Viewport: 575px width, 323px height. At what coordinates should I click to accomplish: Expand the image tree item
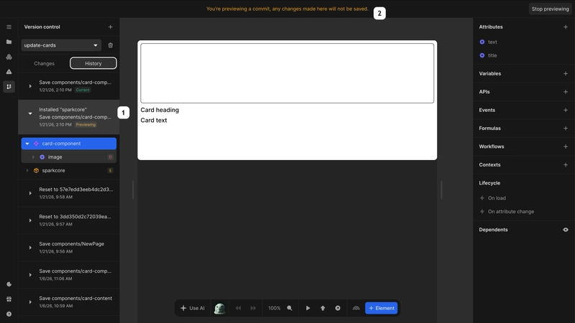point(33,157)
